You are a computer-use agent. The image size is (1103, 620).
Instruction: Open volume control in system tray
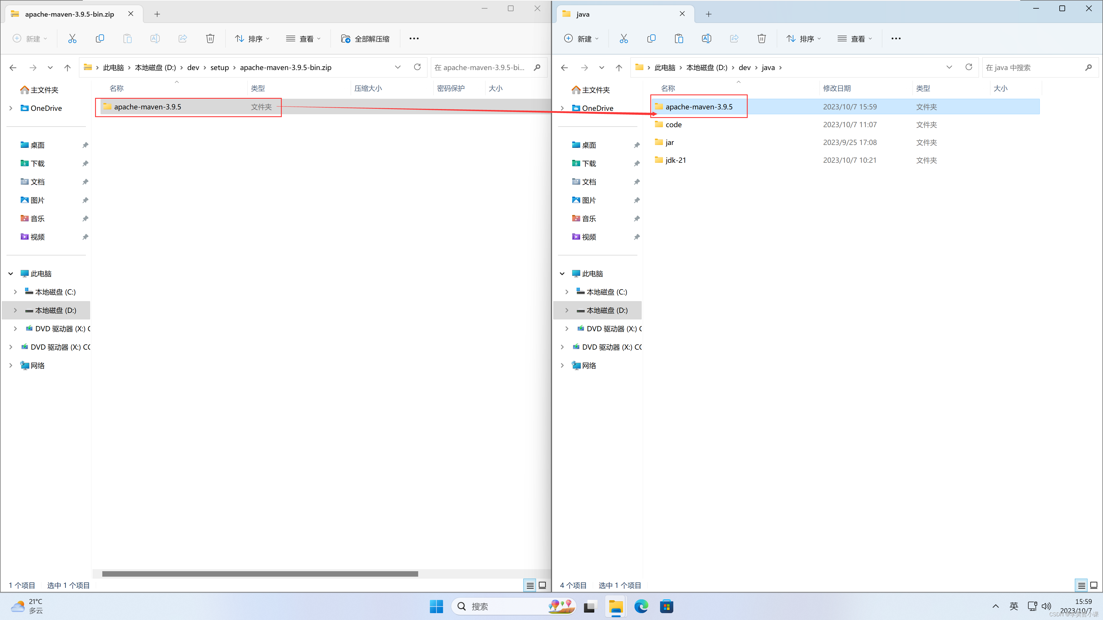pos(1046,606)
